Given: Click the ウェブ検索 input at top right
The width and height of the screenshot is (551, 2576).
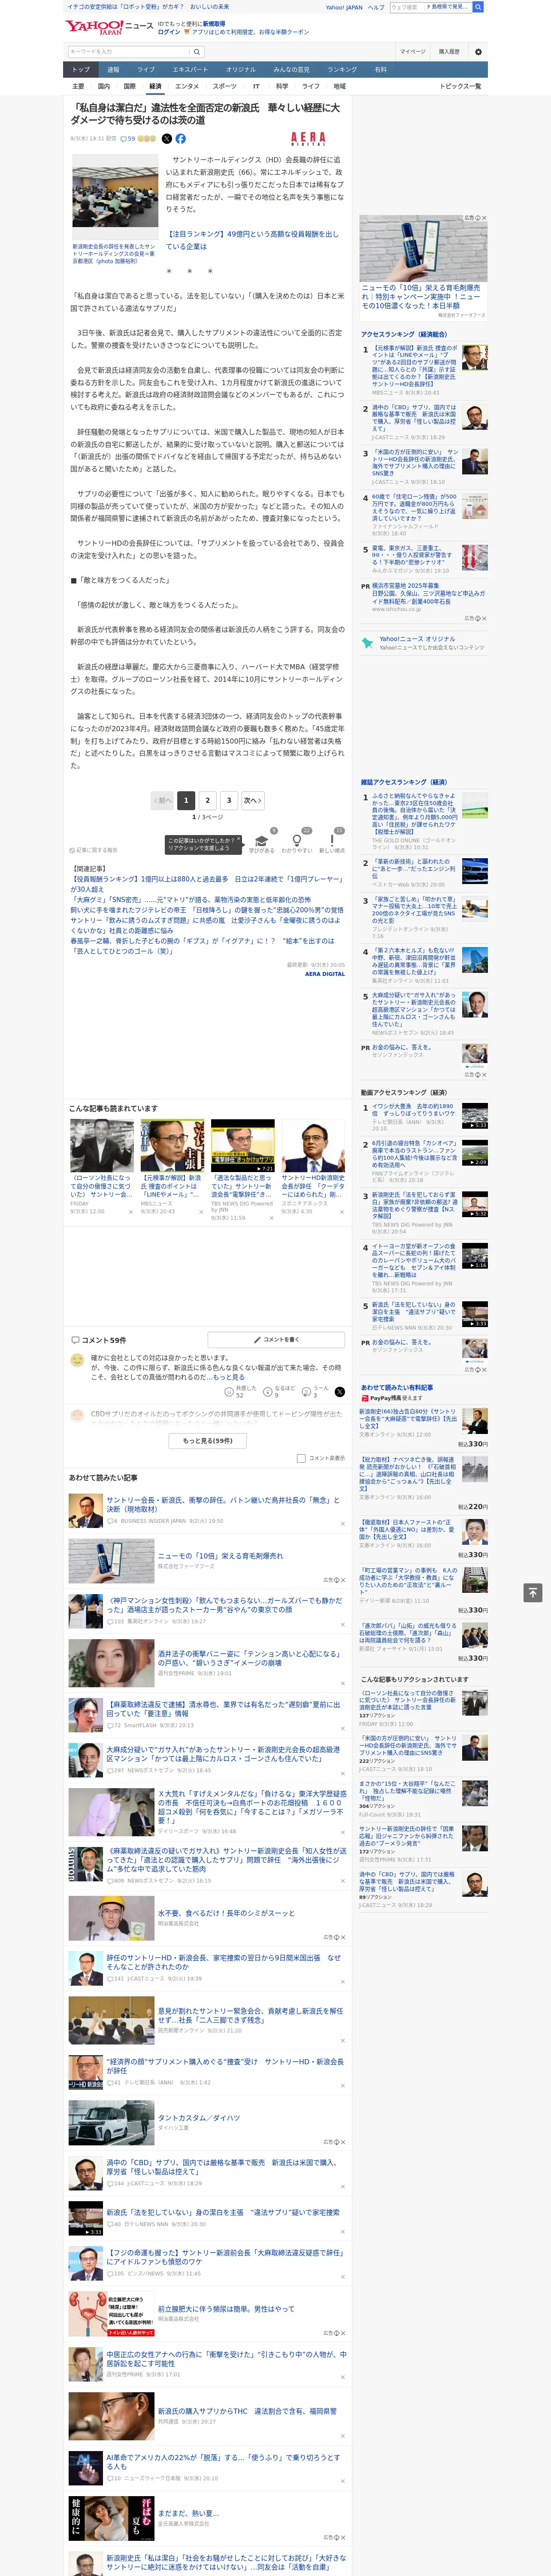Looking at the screenshot, I should click(x=406, y=7).
